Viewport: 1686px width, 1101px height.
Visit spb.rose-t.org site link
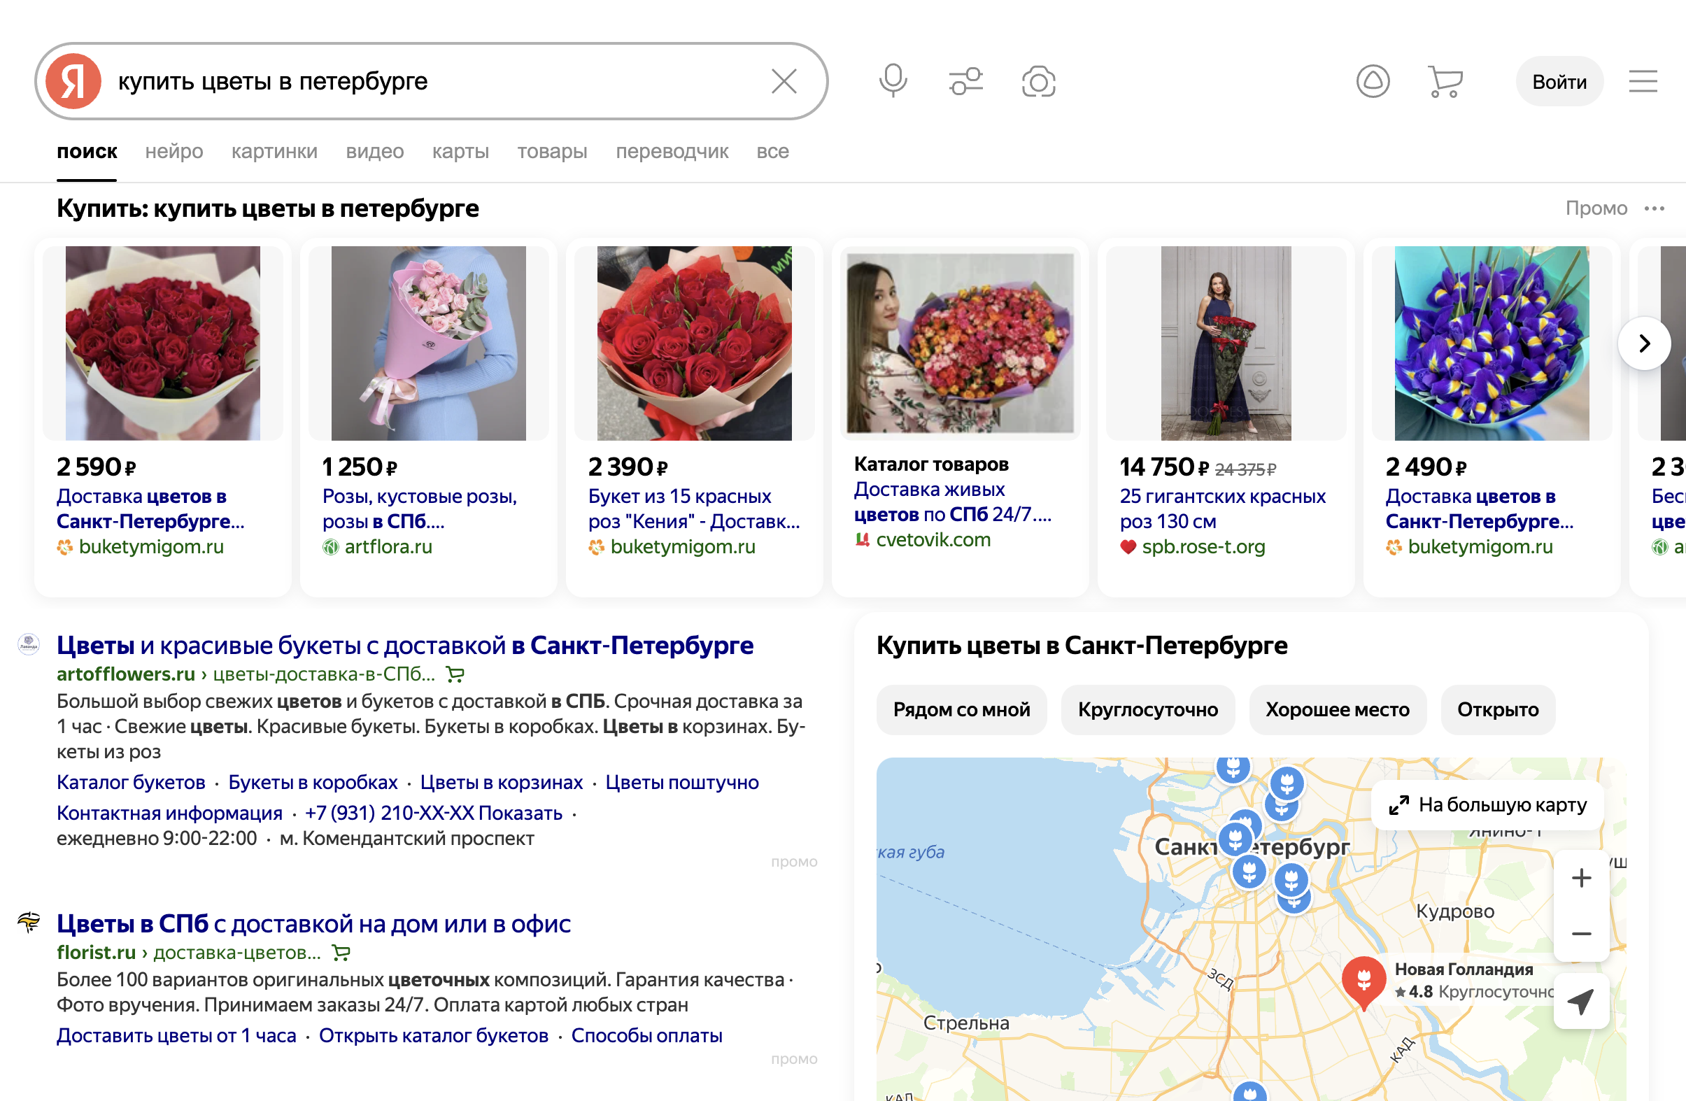pos(1203,547)
